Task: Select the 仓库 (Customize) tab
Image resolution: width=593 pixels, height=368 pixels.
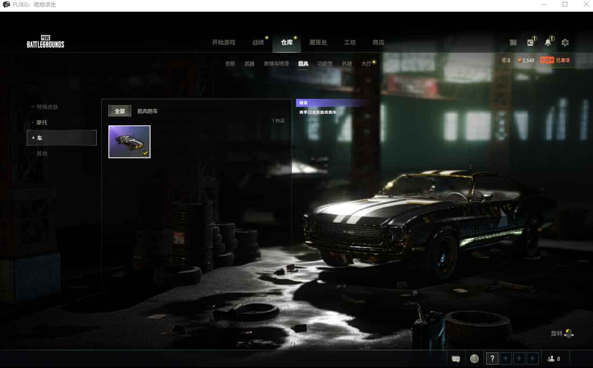Action: (x=287, y=42)
